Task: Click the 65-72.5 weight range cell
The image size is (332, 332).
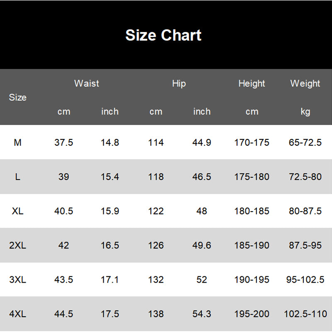Action: tap(305, 142)
